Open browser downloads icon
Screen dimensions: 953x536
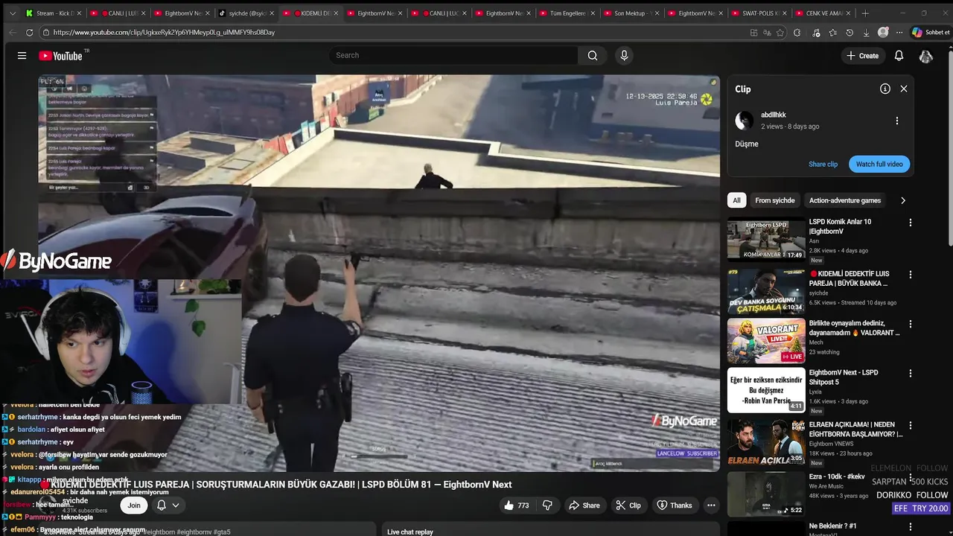point(866,33)
